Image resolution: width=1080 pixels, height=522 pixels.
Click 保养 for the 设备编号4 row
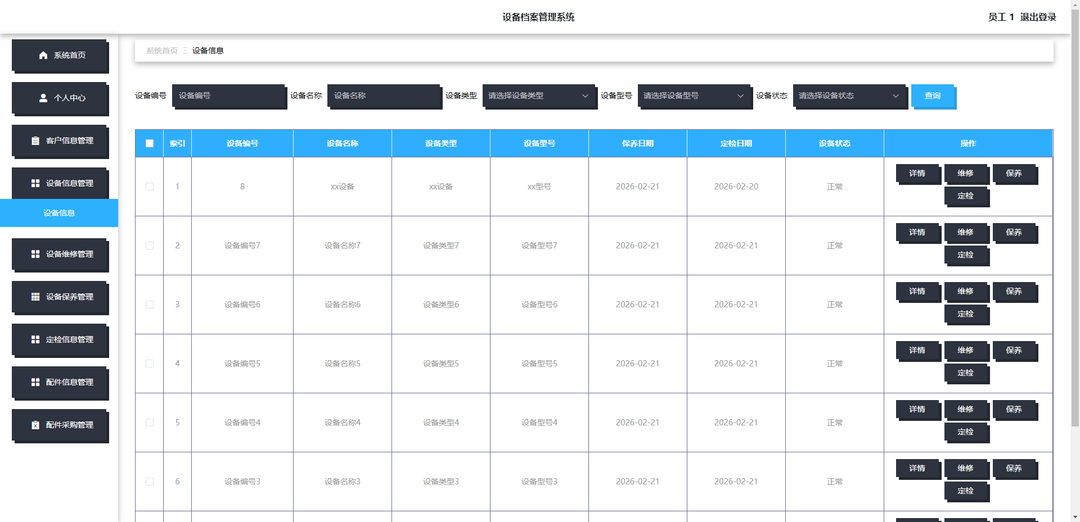[1014, 409]
